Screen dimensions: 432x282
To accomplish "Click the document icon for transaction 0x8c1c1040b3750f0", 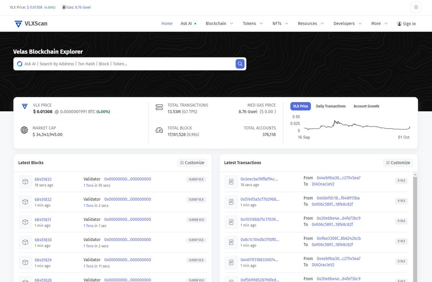I will pyautogui.click(x=231, y=242).
